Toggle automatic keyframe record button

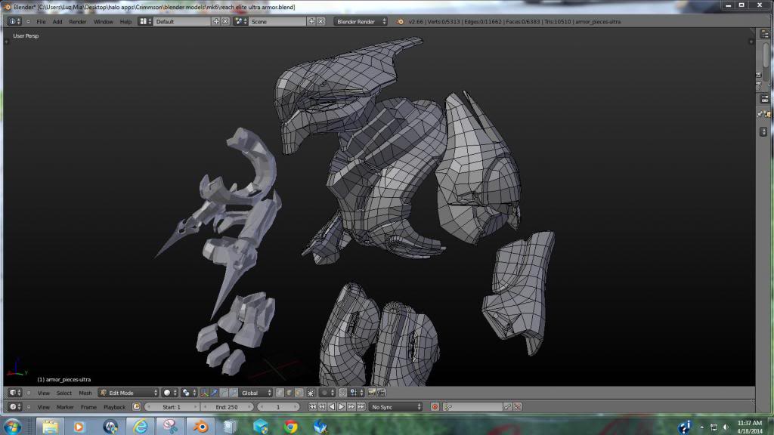tap(435, 407)
